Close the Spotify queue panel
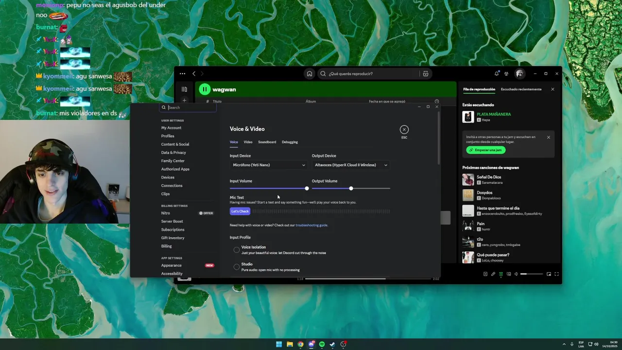This screenshot has width=622, height=350. (x=553, y=89)
